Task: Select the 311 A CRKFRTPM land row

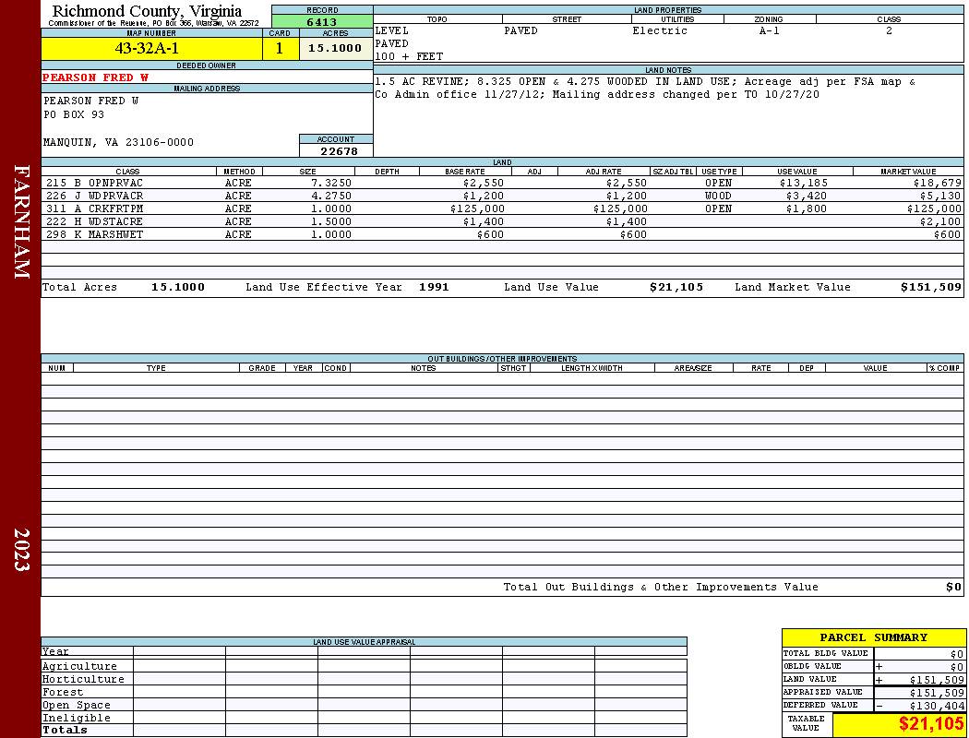Action: click(x=502, y=209)
